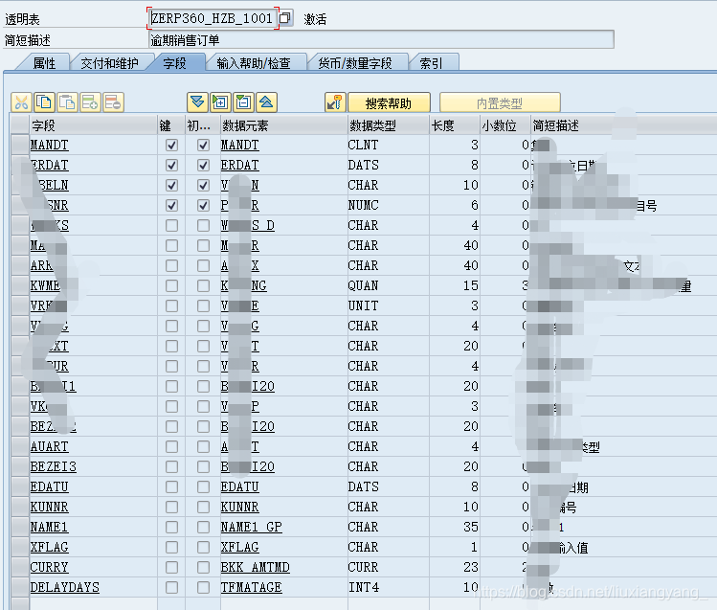This screenshot has width=717, height=610.
Task: Select the KUNNR row via its row selector
Action: [20, 508]
